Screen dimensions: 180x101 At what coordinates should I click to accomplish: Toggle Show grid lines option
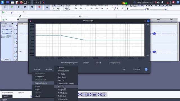click(114, 63)
